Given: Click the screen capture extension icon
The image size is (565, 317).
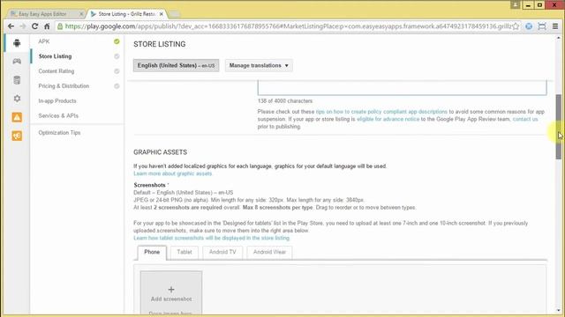Looking at the screenshot, I should click(541, 26).
